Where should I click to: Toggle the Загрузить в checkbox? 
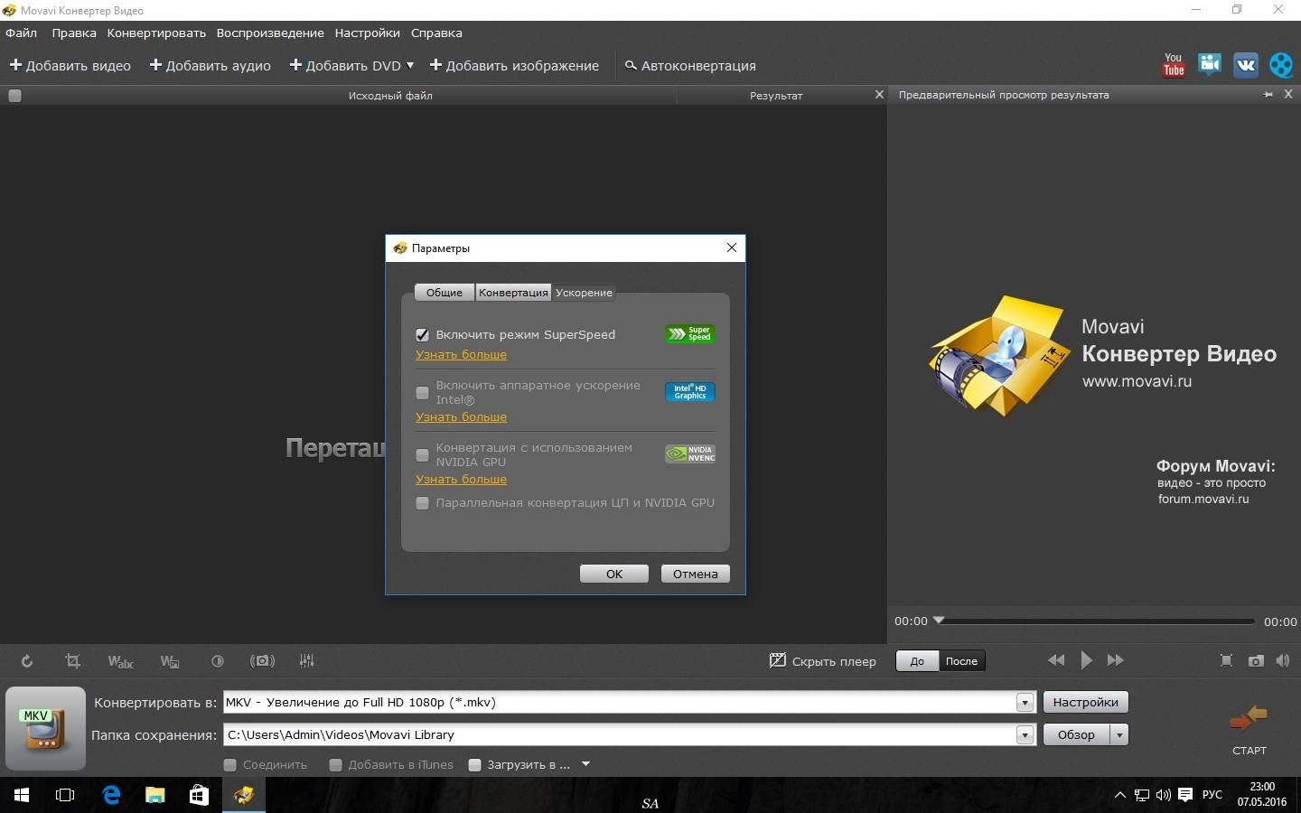pos(474,765)
